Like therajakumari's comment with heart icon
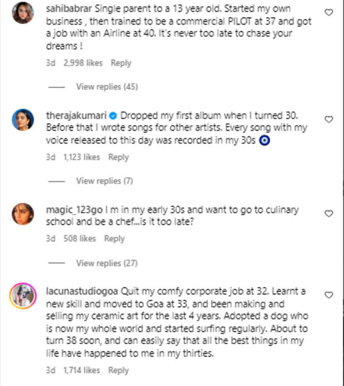Image resolution: width=344 pixels, height=386 pixels. tap(329, 119)
